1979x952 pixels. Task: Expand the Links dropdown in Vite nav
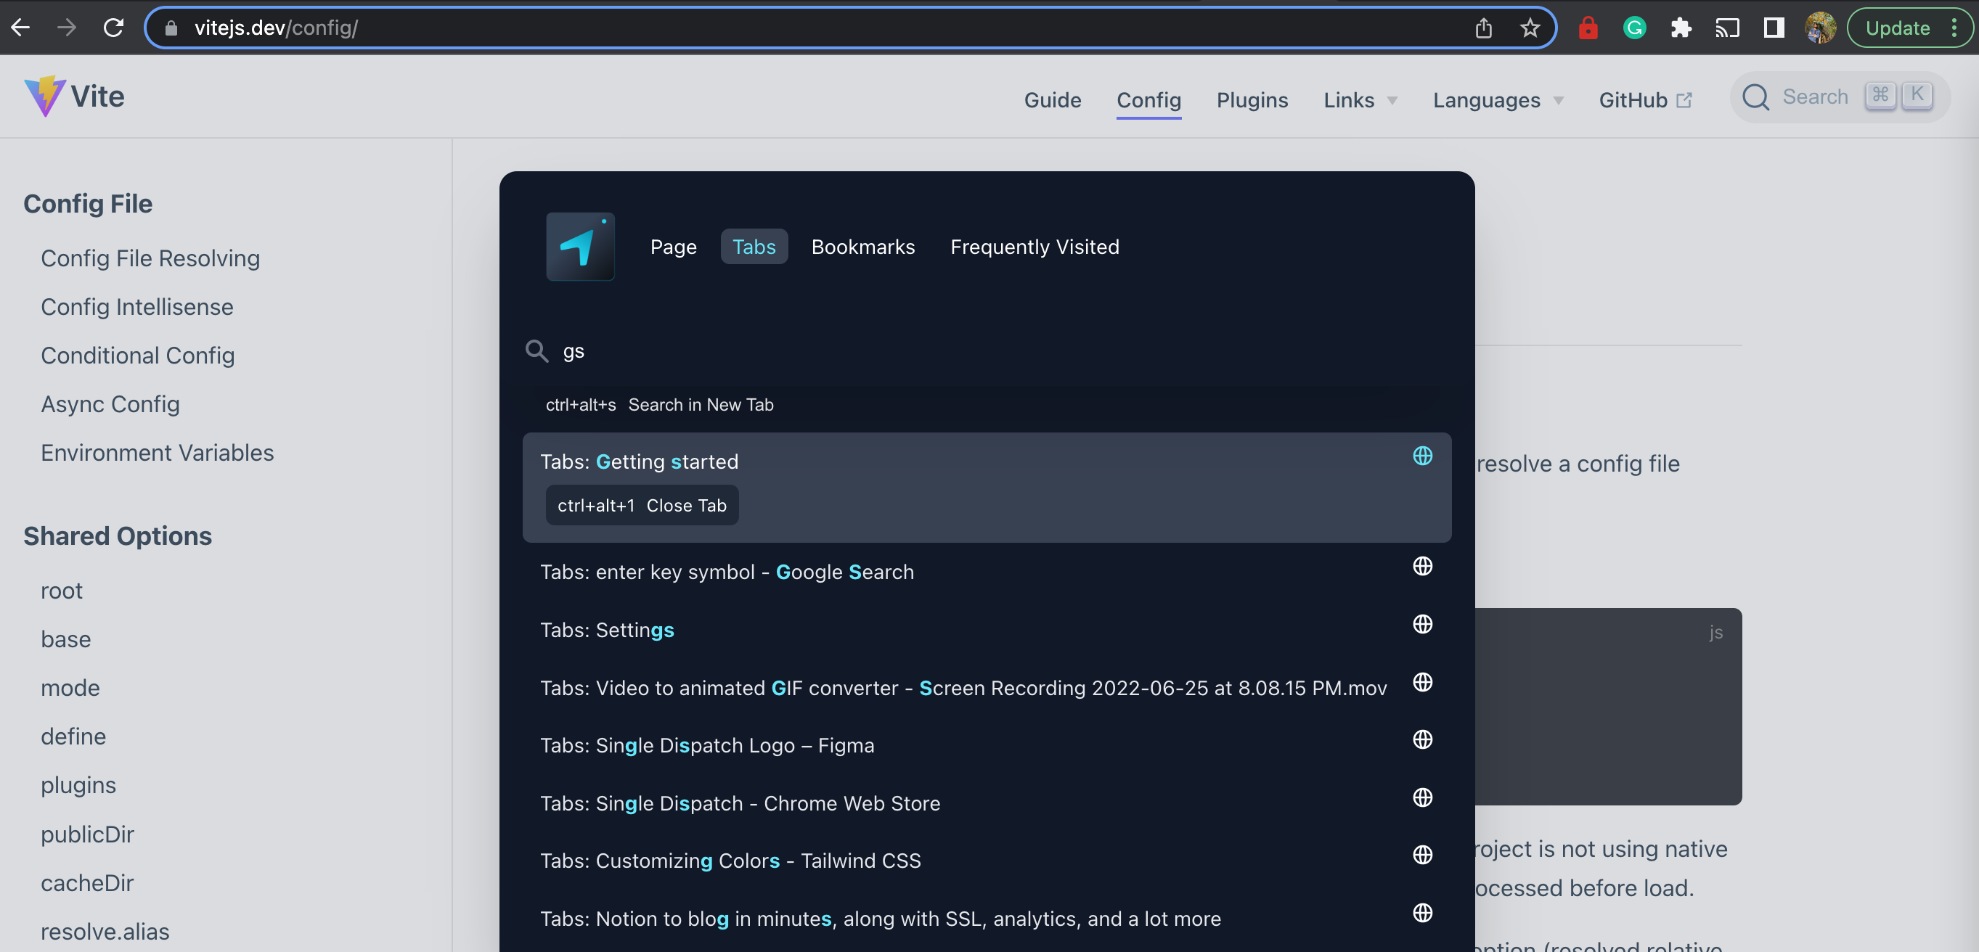(1360, 100)
